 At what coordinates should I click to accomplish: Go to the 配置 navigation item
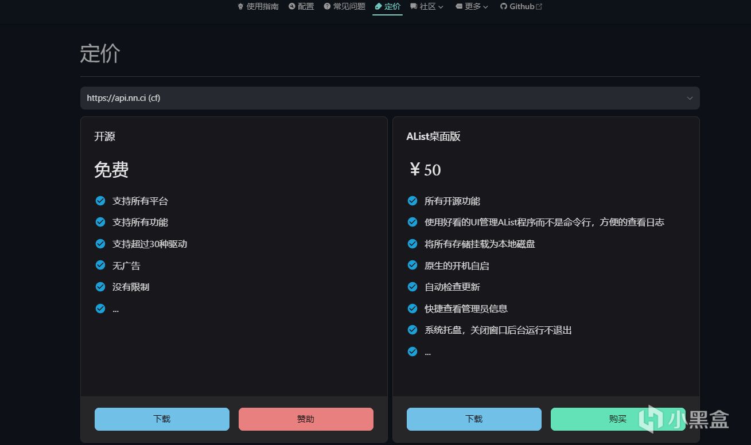point(301,6)
